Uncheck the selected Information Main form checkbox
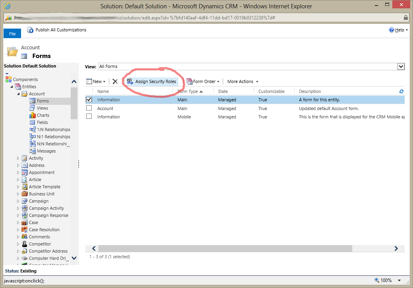Image resolution: width=413 pixels, height=288 pixels. [89, 99]
